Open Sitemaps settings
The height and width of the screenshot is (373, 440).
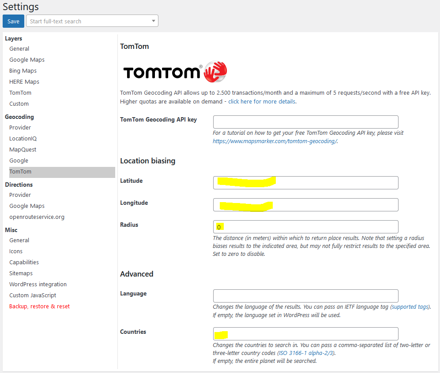pos(21,273)
